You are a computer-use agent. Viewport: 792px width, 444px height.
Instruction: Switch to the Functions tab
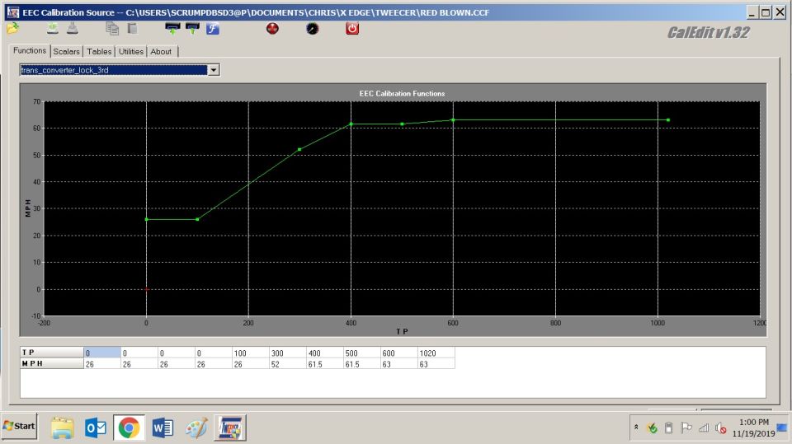click(x=30, y=51)
